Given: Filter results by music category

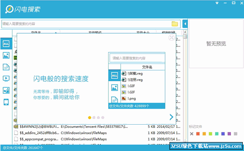Looking at the screenshot, I should coord(6,90).
